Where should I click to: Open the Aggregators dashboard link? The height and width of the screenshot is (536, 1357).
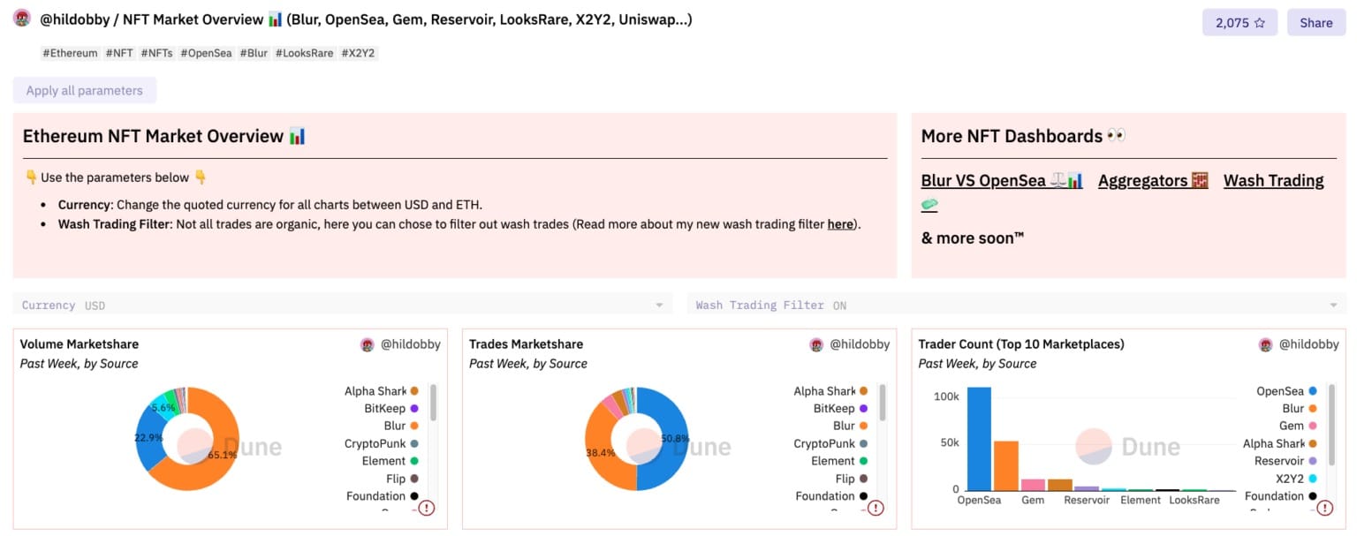pos(1153,181)
